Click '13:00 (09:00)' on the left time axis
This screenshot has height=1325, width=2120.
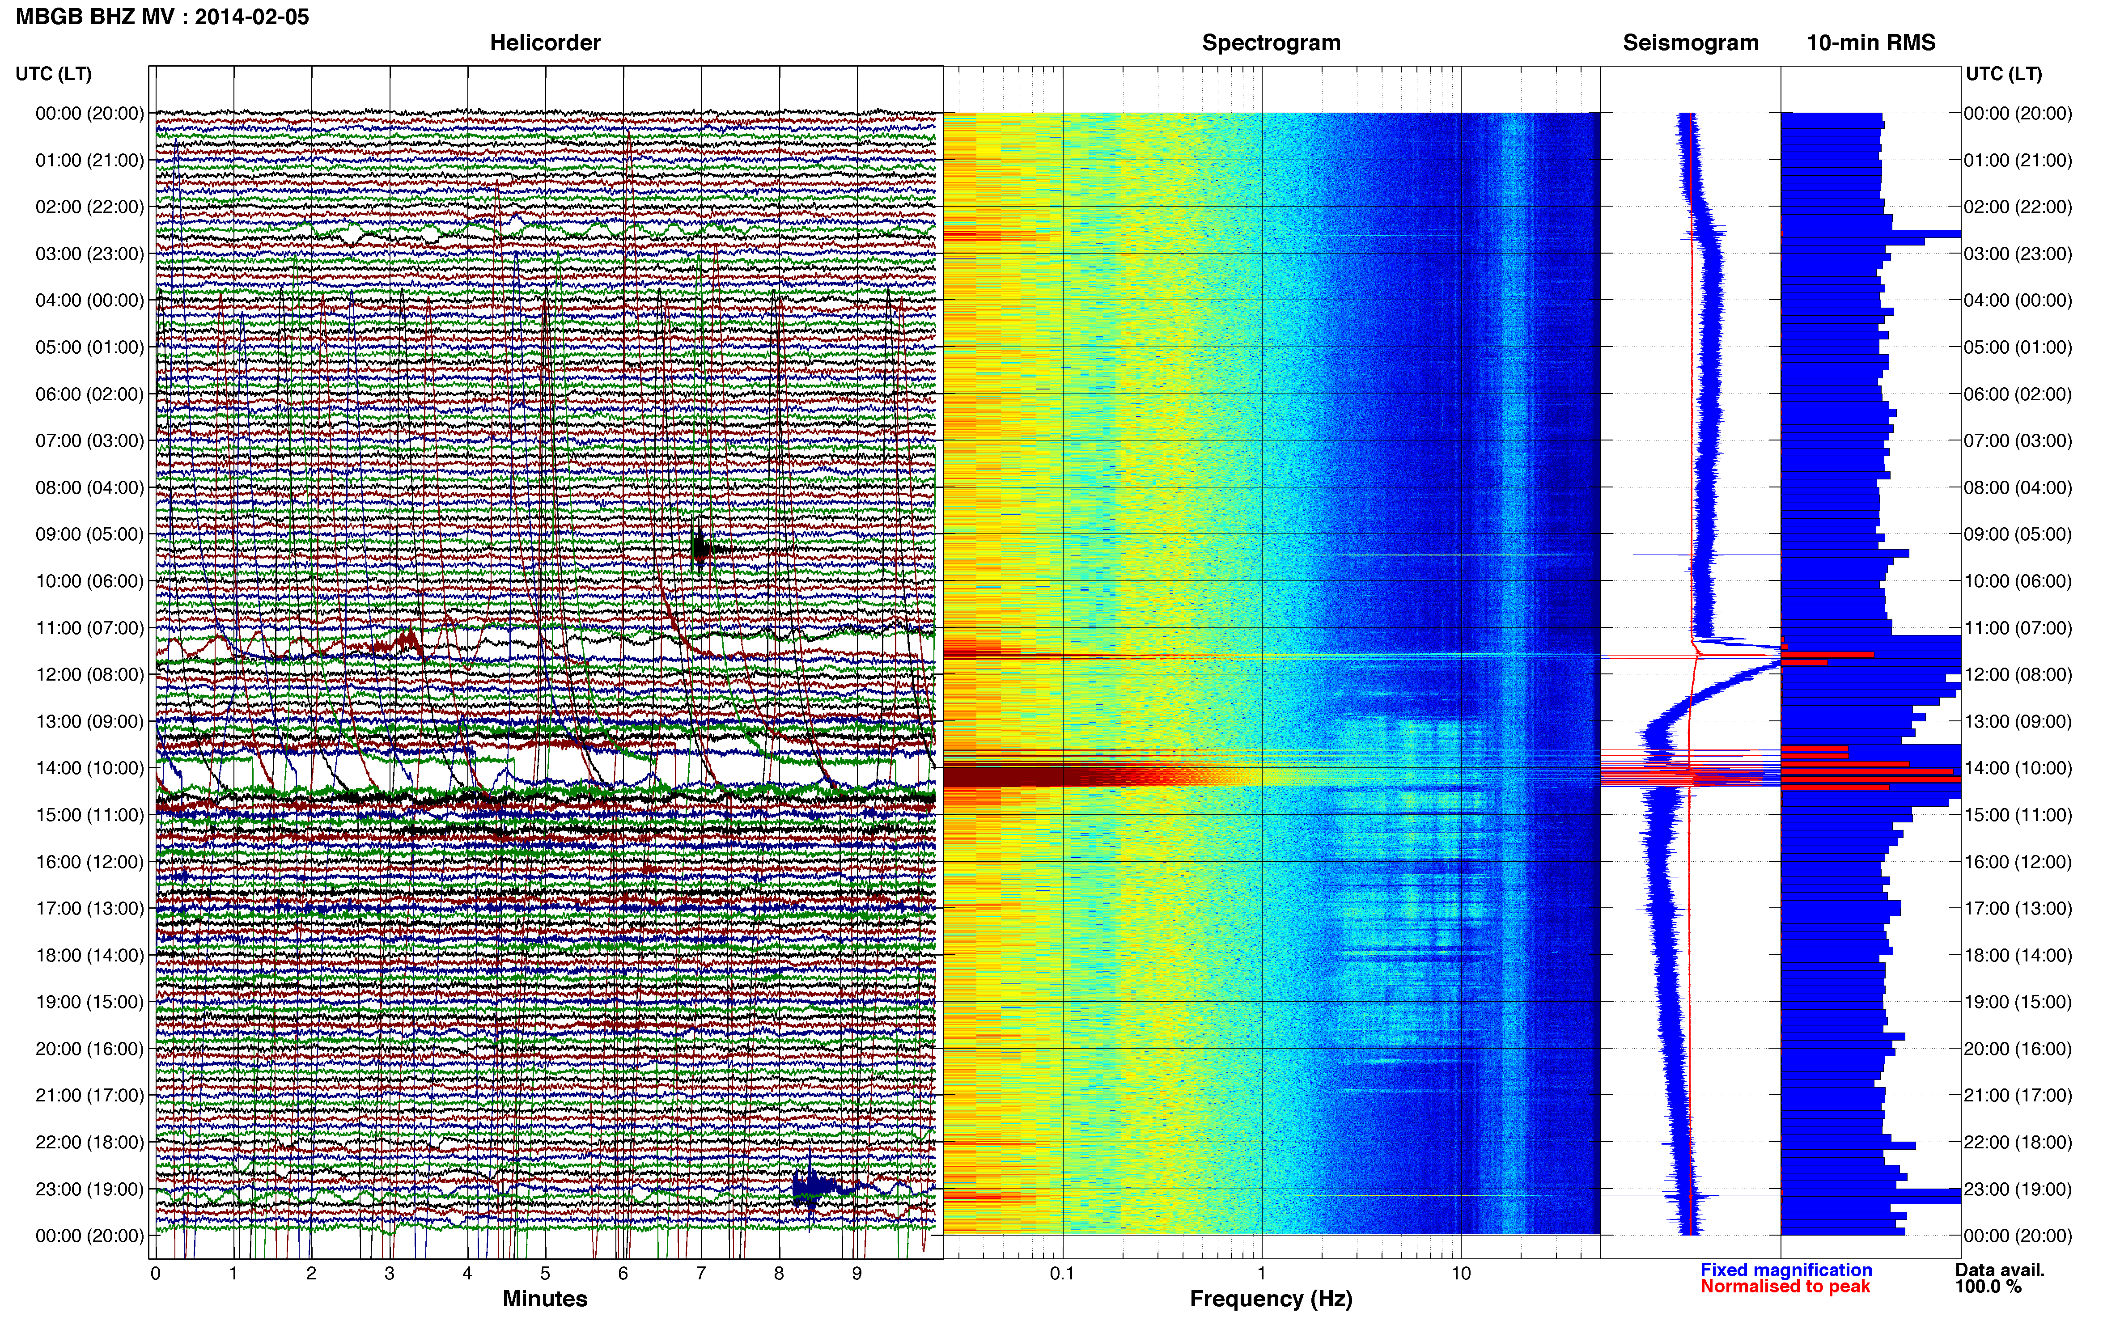tap(89, 721)
